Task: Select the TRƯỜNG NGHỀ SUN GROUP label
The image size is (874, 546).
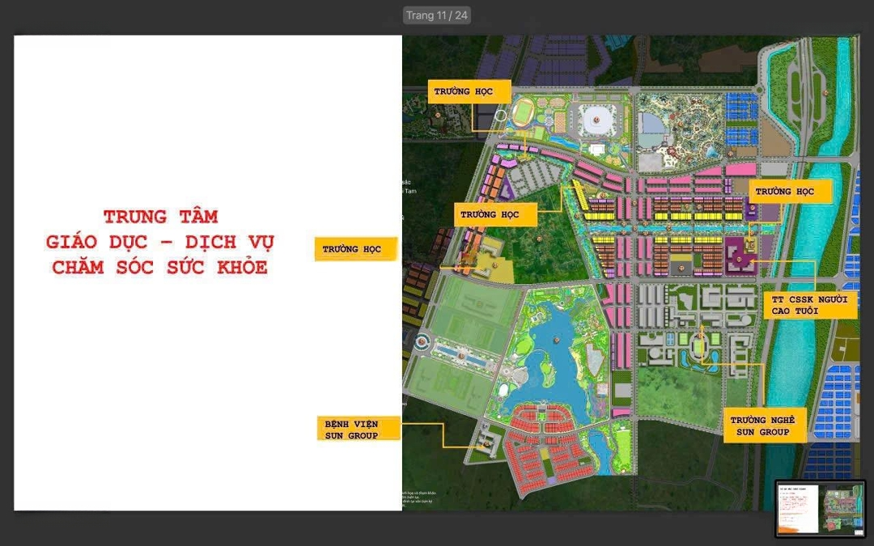Action: pyautogui.click(x=763, y=426)
